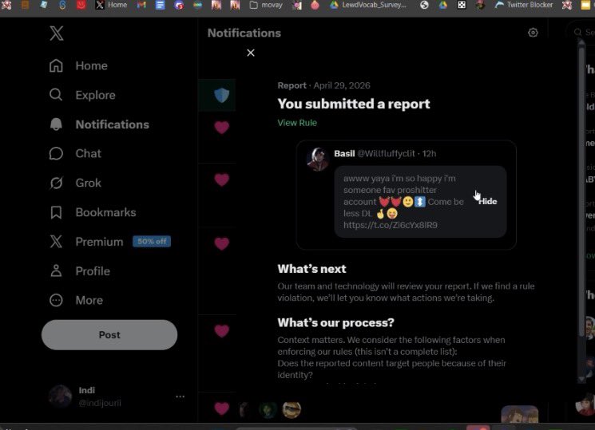Click the 12h timestamp
Screen dimensions: 595x430
coord(429,153)
